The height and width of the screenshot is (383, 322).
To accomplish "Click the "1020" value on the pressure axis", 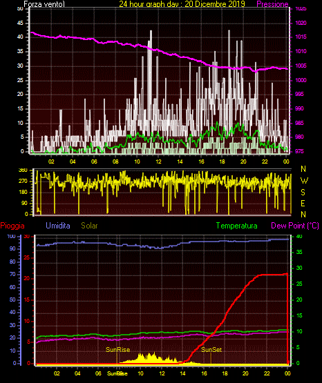I will point(301,23).
